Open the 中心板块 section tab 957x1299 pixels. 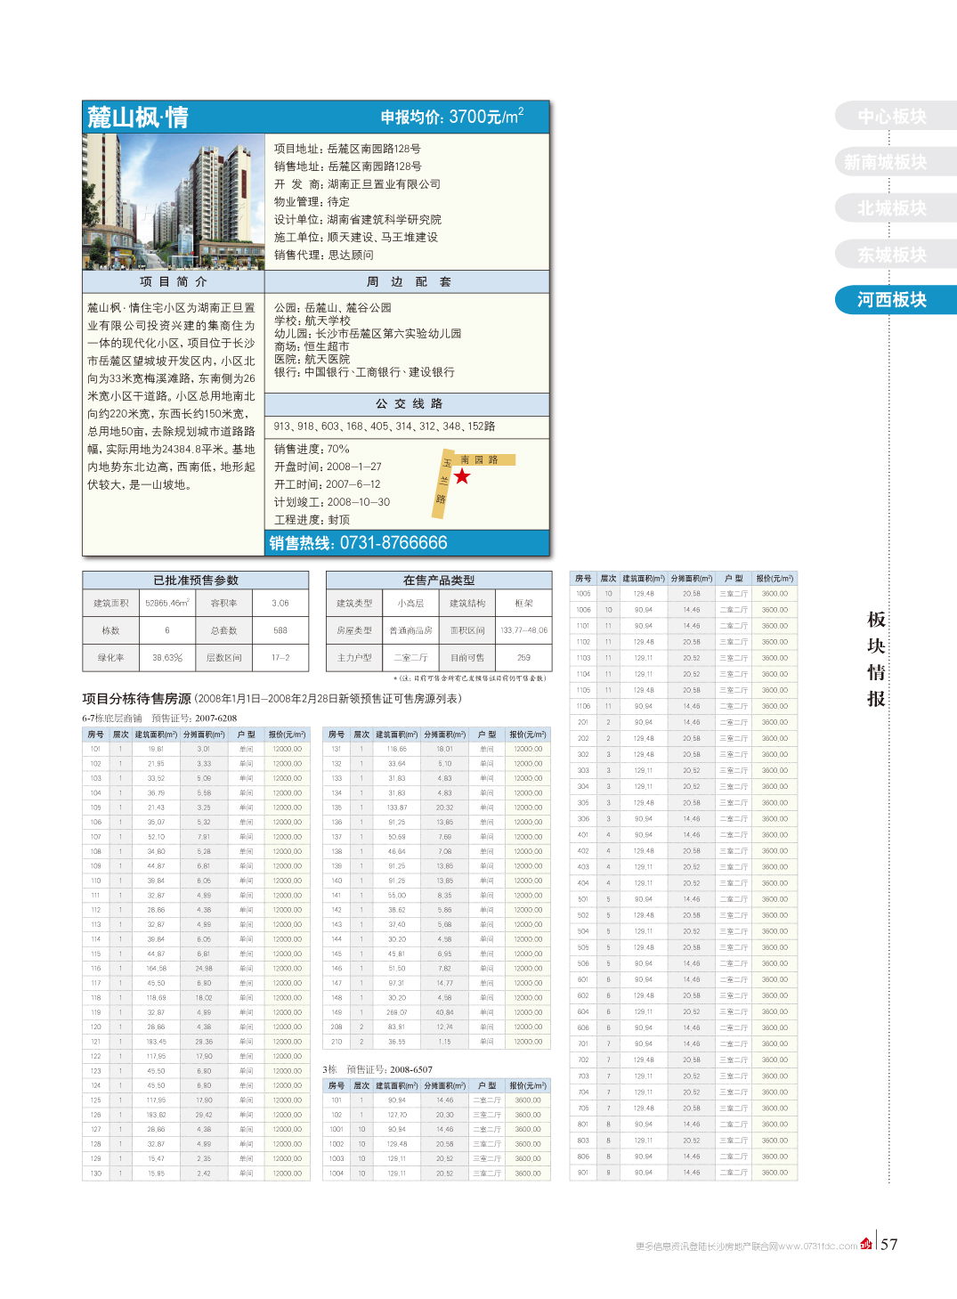click(x=892, y=117)
